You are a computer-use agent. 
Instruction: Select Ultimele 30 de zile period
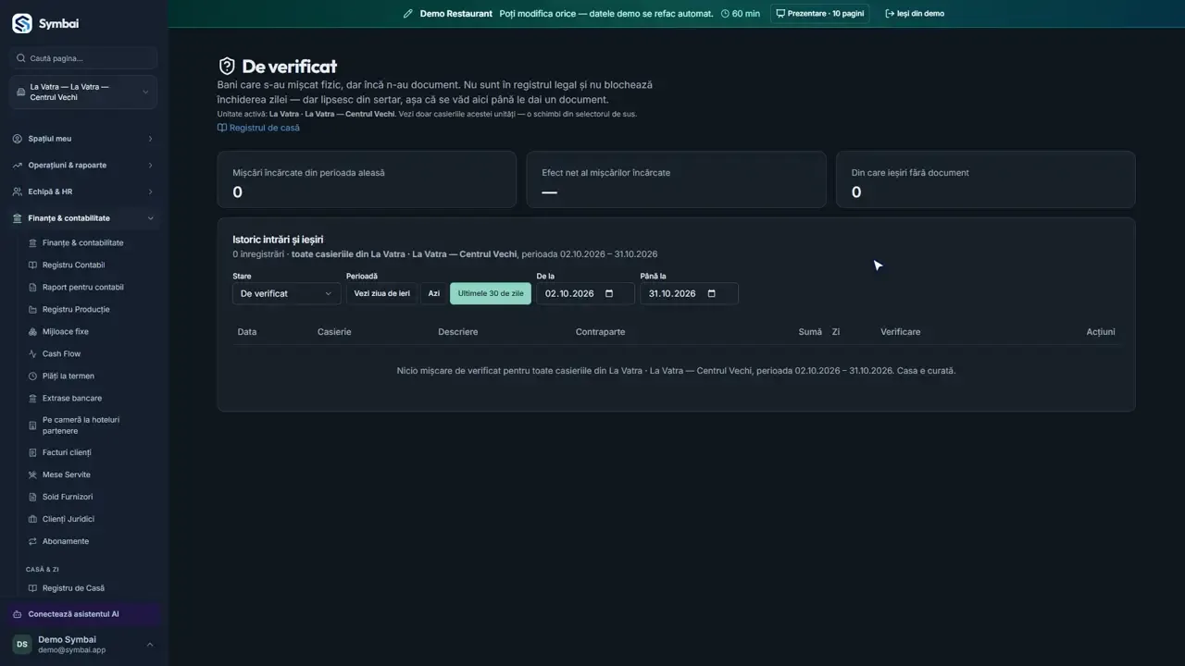pos(491,294)
